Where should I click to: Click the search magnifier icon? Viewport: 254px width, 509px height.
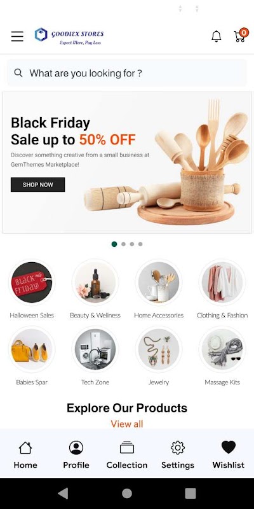click(x=18, y=73)
